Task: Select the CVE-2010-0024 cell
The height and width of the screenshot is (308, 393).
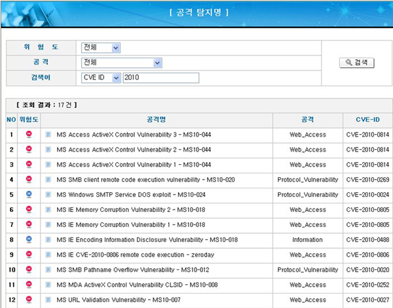Action: (x=367, y=195)
